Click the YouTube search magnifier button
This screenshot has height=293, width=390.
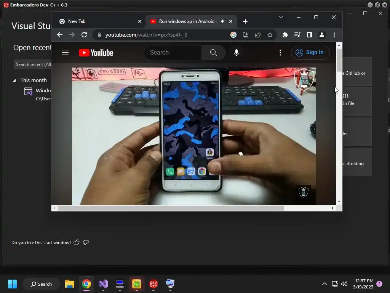coord(213,53)
